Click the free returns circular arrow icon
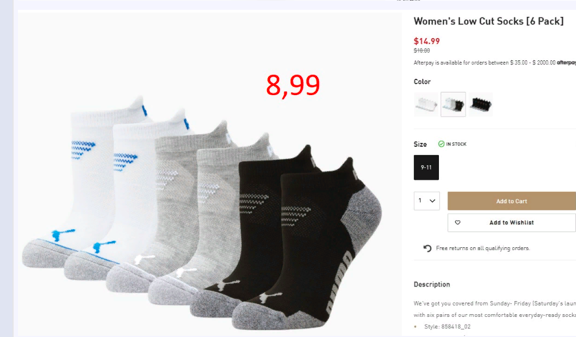Viewport: 576px width, 337px height. (x=427, y=248)
